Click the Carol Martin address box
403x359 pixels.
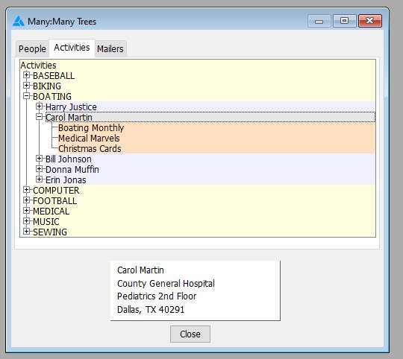(196, 290)
